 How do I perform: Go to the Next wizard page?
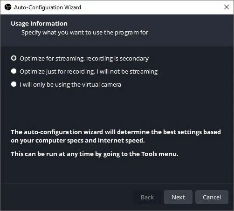coord(178,197)
